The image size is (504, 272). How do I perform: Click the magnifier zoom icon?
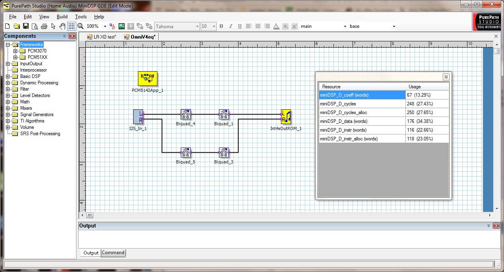coord(80,26)
